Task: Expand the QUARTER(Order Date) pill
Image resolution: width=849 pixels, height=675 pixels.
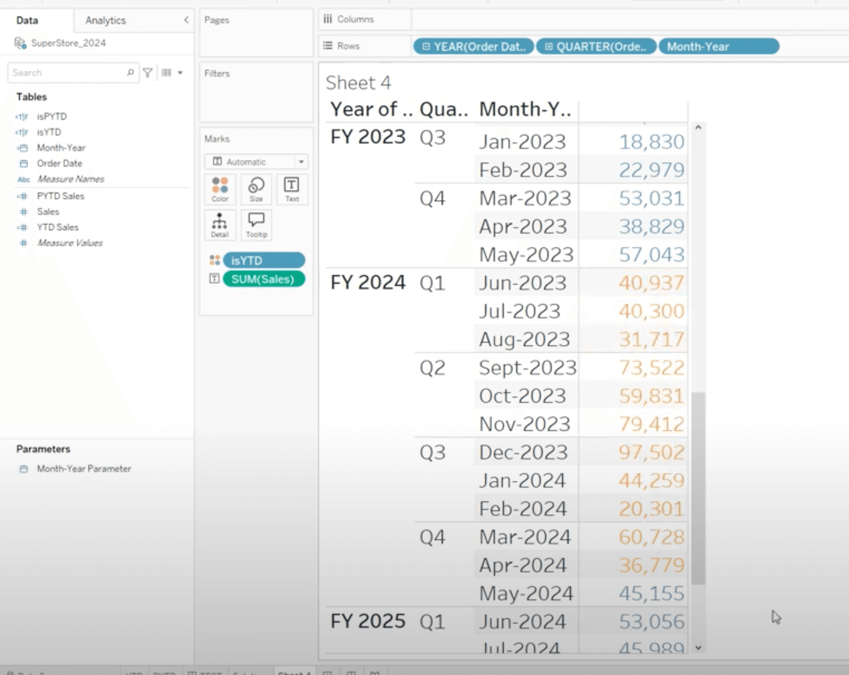Action: pyautogui.click(x=548, y=47)
